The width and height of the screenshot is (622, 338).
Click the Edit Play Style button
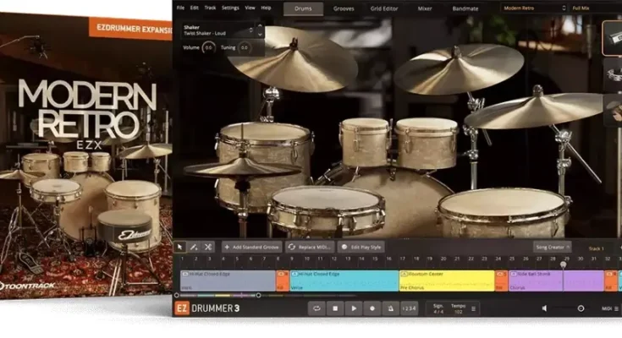coord(361,247)
